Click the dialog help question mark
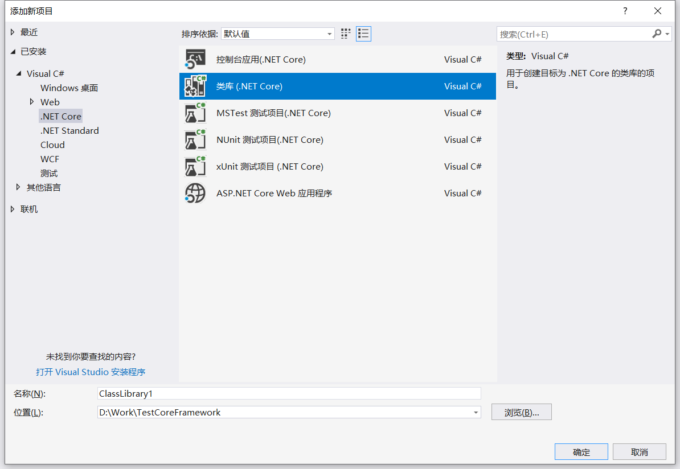680x469 pixels. tap(625, 11)
